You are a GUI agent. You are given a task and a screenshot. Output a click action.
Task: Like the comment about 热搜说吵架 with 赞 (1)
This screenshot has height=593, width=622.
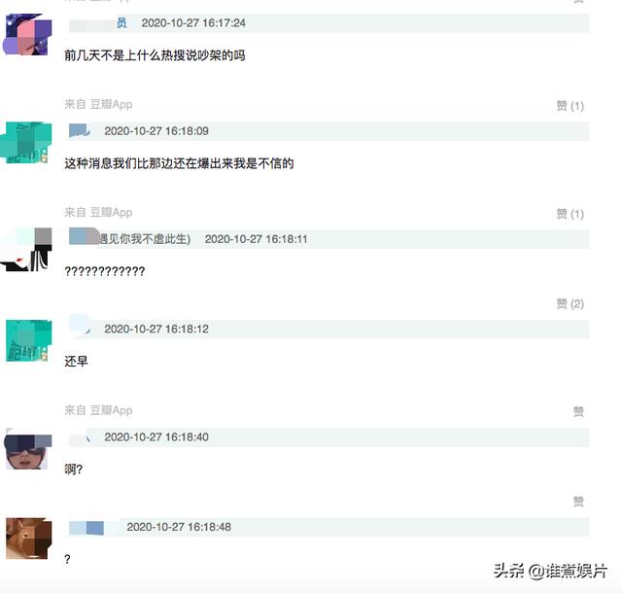click(570, 106)
